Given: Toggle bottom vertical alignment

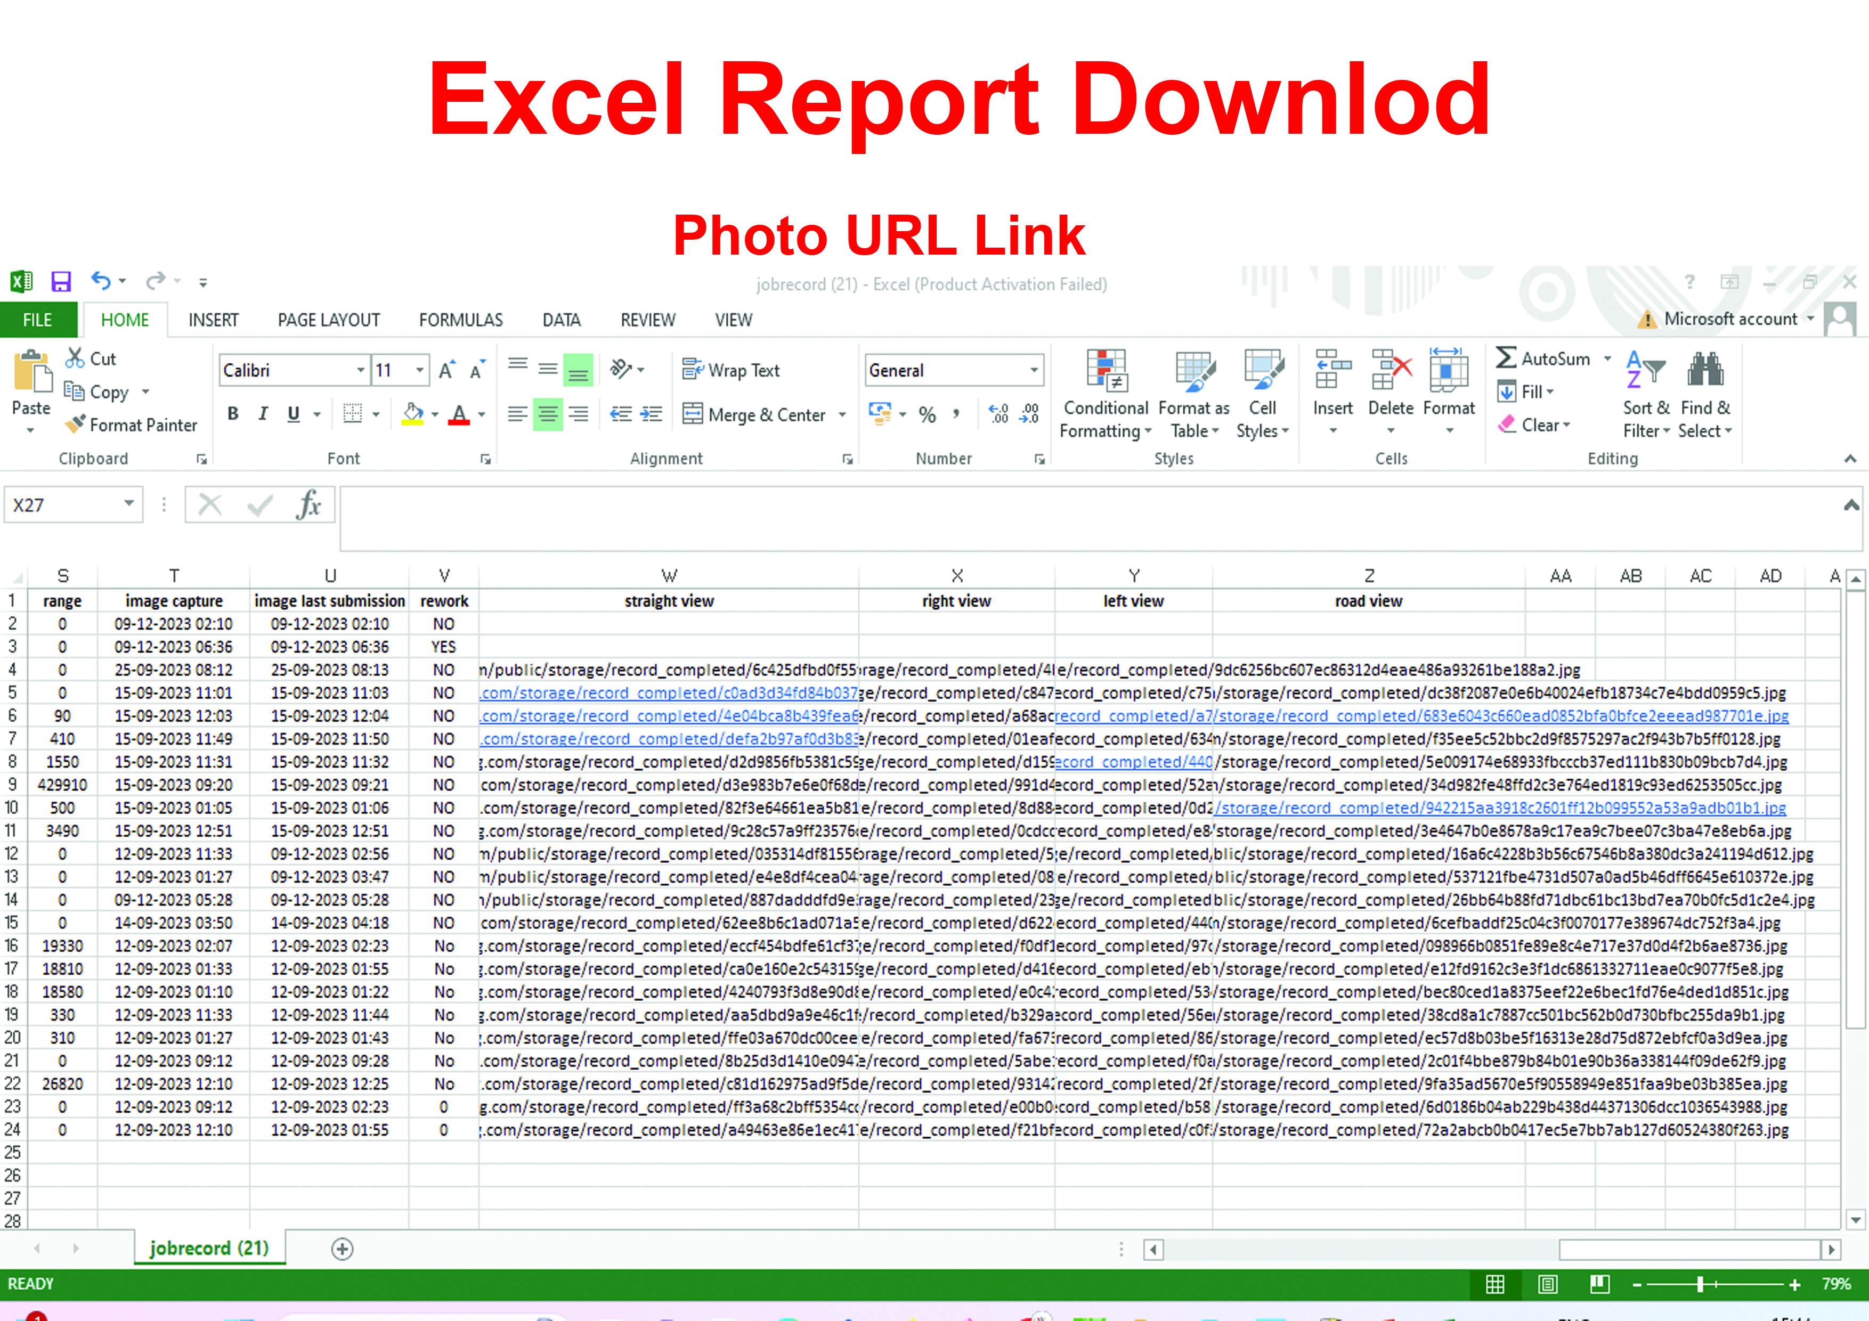Looking at the screenshot, I should pos(578,370).
